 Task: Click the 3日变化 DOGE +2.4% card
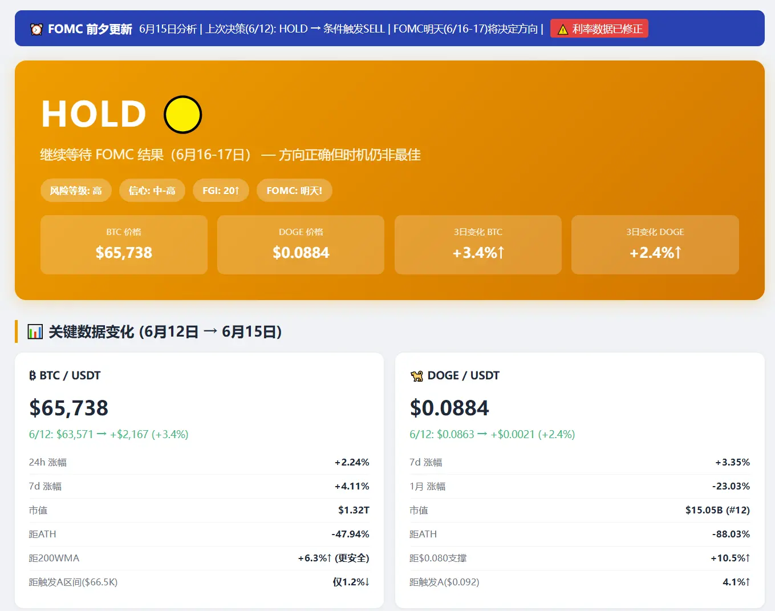[x=655, y=245]
